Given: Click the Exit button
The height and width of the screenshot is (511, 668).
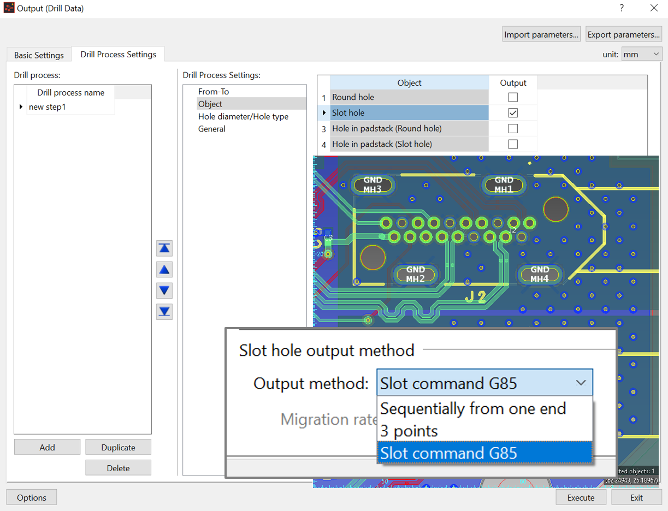Looking at the screenshot, I should coord(636,497).
